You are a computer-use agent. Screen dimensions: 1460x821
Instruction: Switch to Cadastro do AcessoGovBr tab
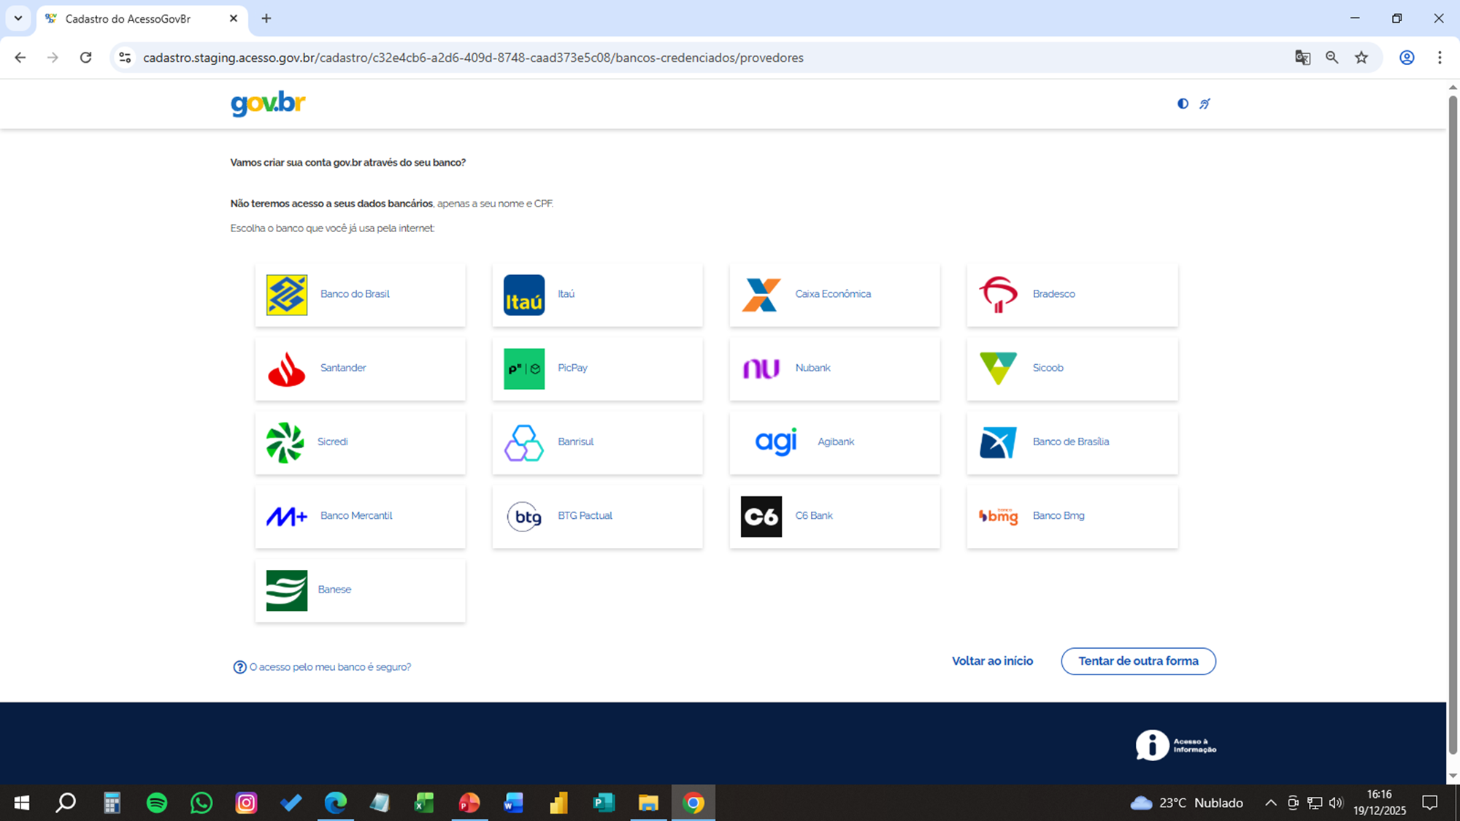click(128, 19)
